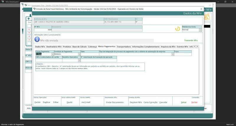Open the Produtos tab

pos(67,47)
